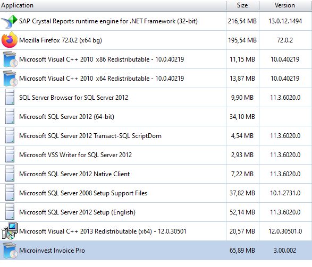Viewport: 312px width, 267px height.
Task: Click the Visual C++ 2013 Redistributable setup icon
Action: point(10,231)
